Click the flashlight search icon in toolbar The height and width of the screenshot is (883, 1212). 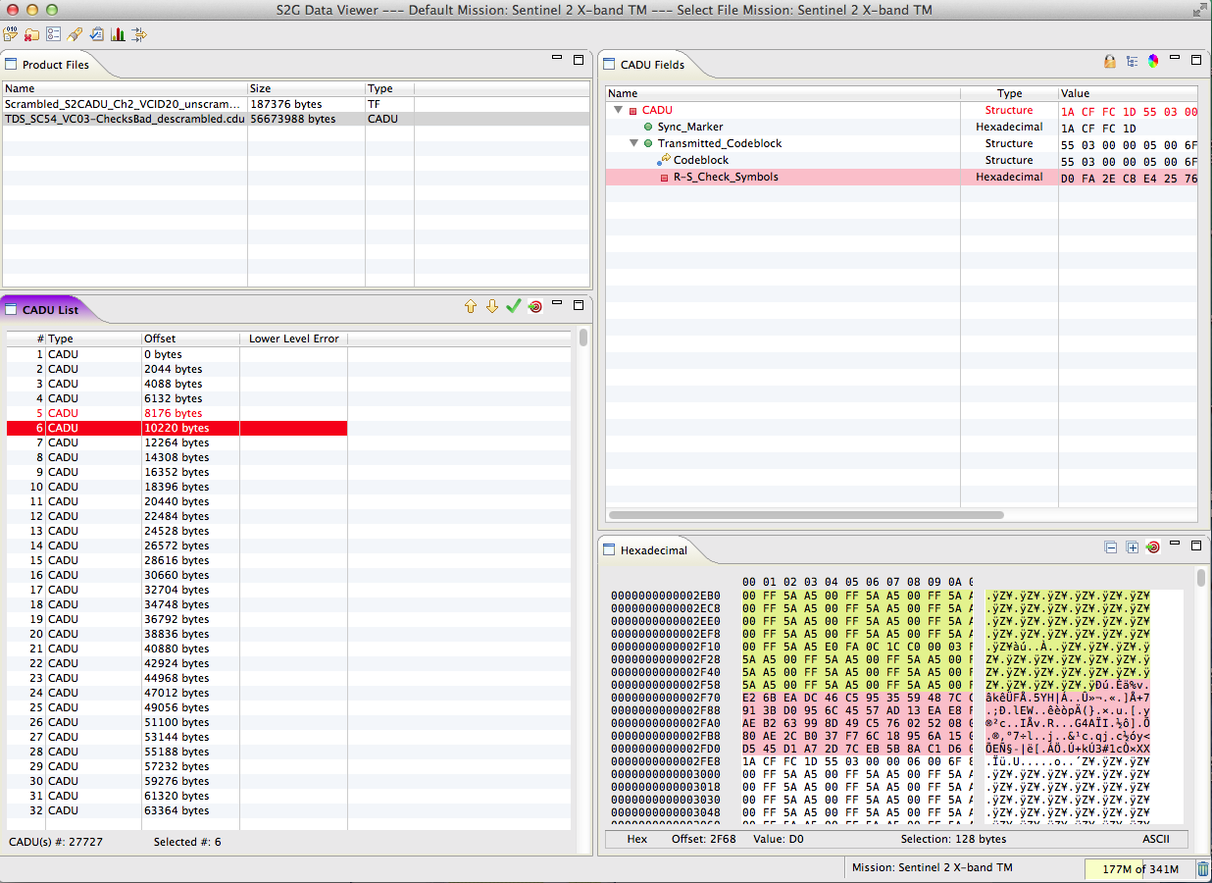(75, 34)
